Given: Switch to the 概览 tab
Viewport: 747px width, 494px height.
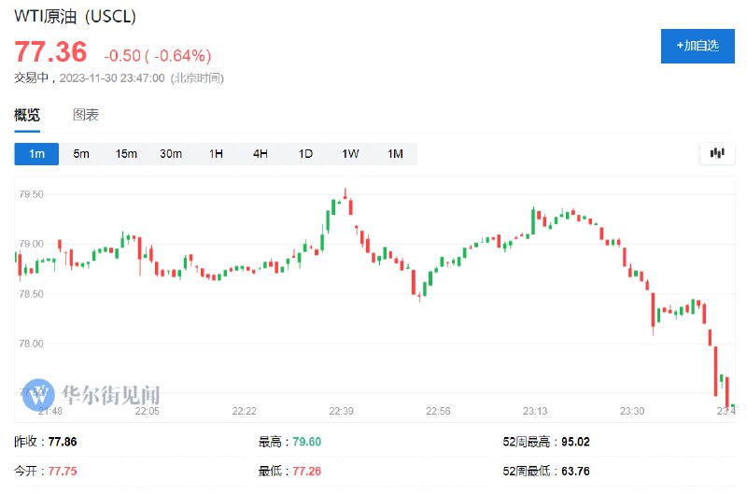Looking at the screenshot, I should [27, 115].
